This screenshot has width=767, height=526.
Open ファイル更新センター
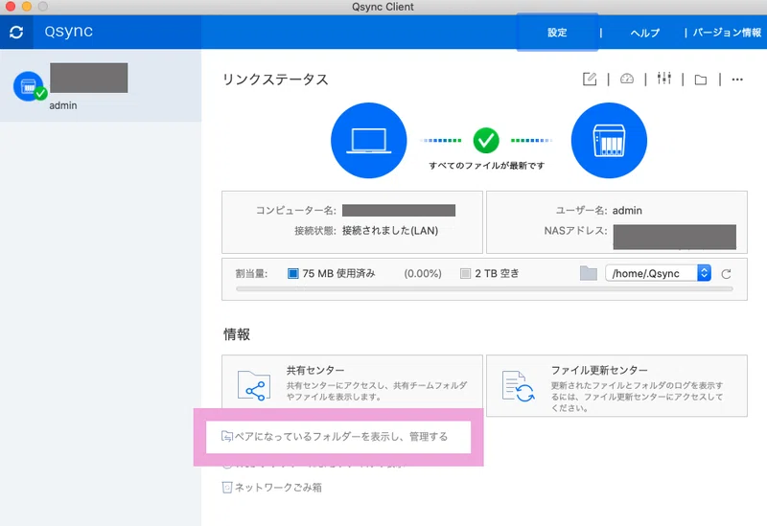(x=616, y=386)
